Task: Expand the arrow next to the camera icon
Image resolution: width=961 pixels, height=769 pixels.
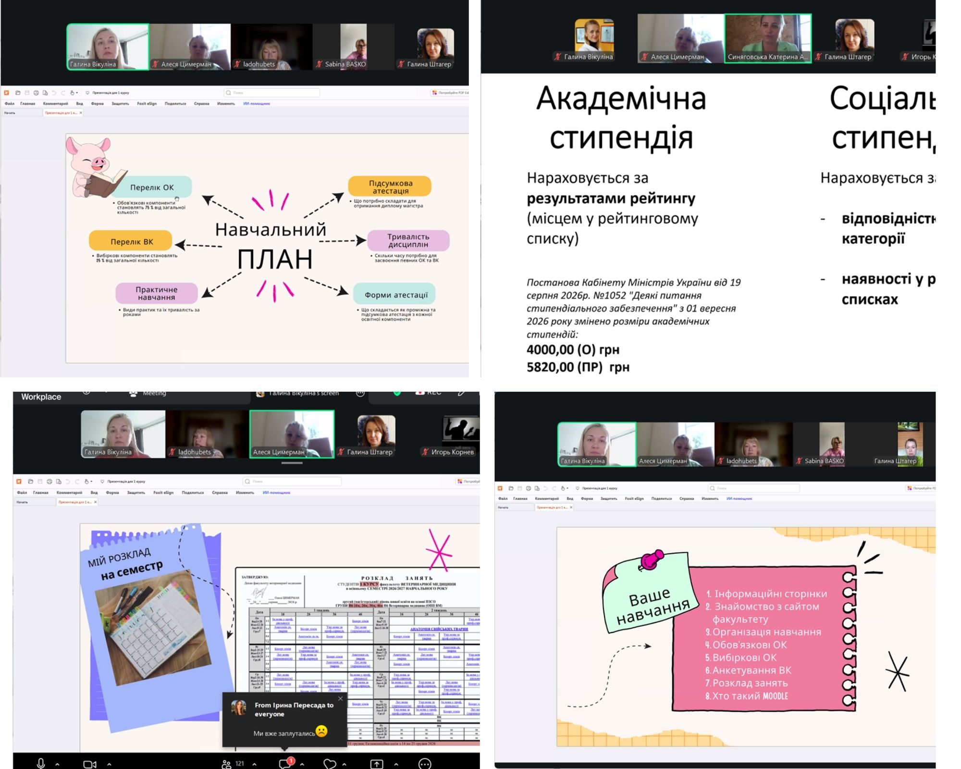Action: point(109,764)
